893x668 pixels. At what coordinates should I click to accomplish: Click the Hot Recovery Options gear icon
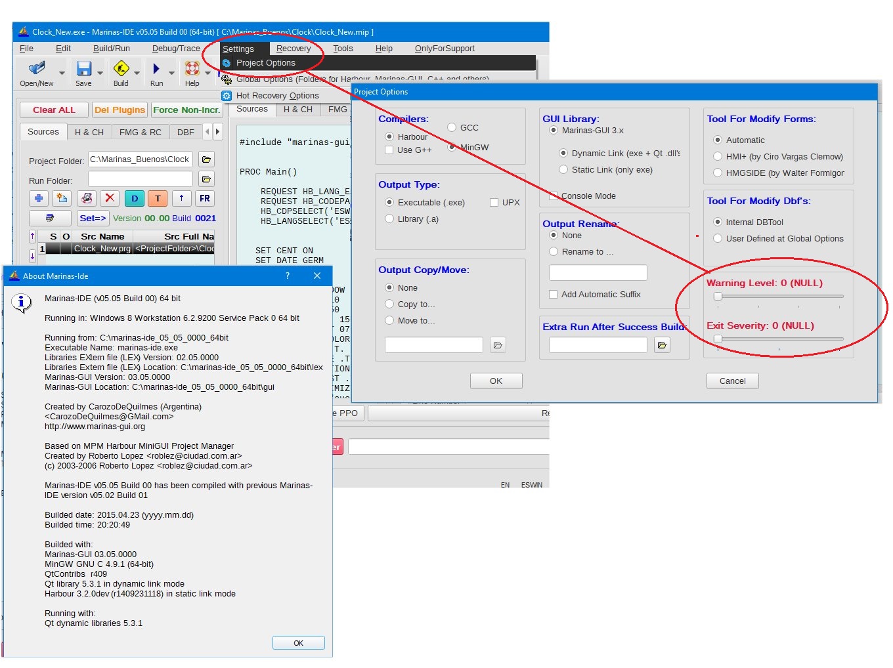[227, 96]
